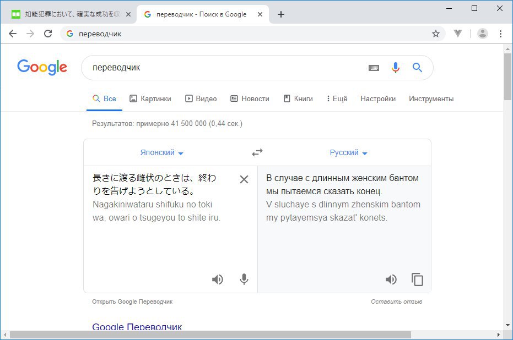Click Оставить отзыв feedback link
The width and height of the screenshot is (513, 340).
(x=396, y=301)
